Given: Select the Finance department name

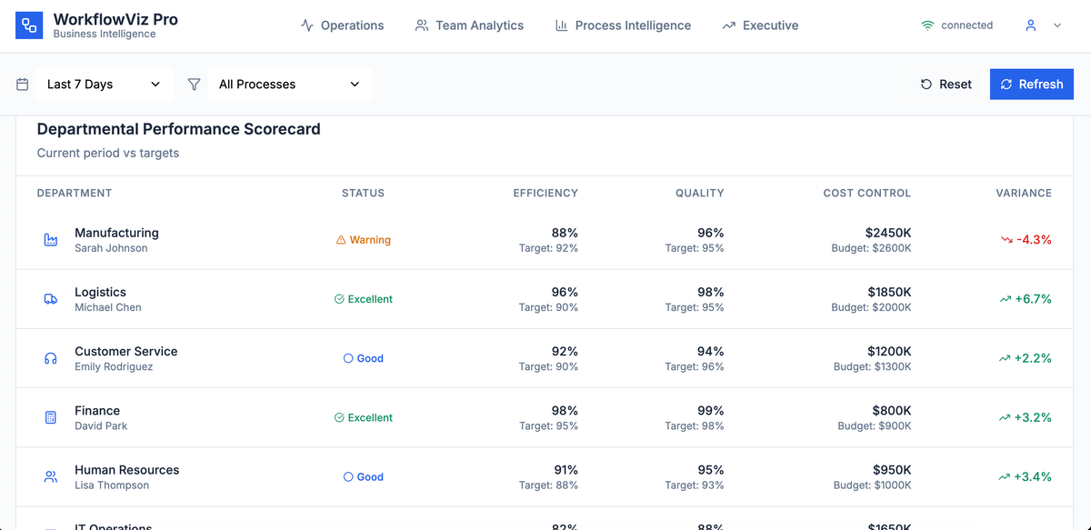Looking at the screenshot, I should pos(97,410).
